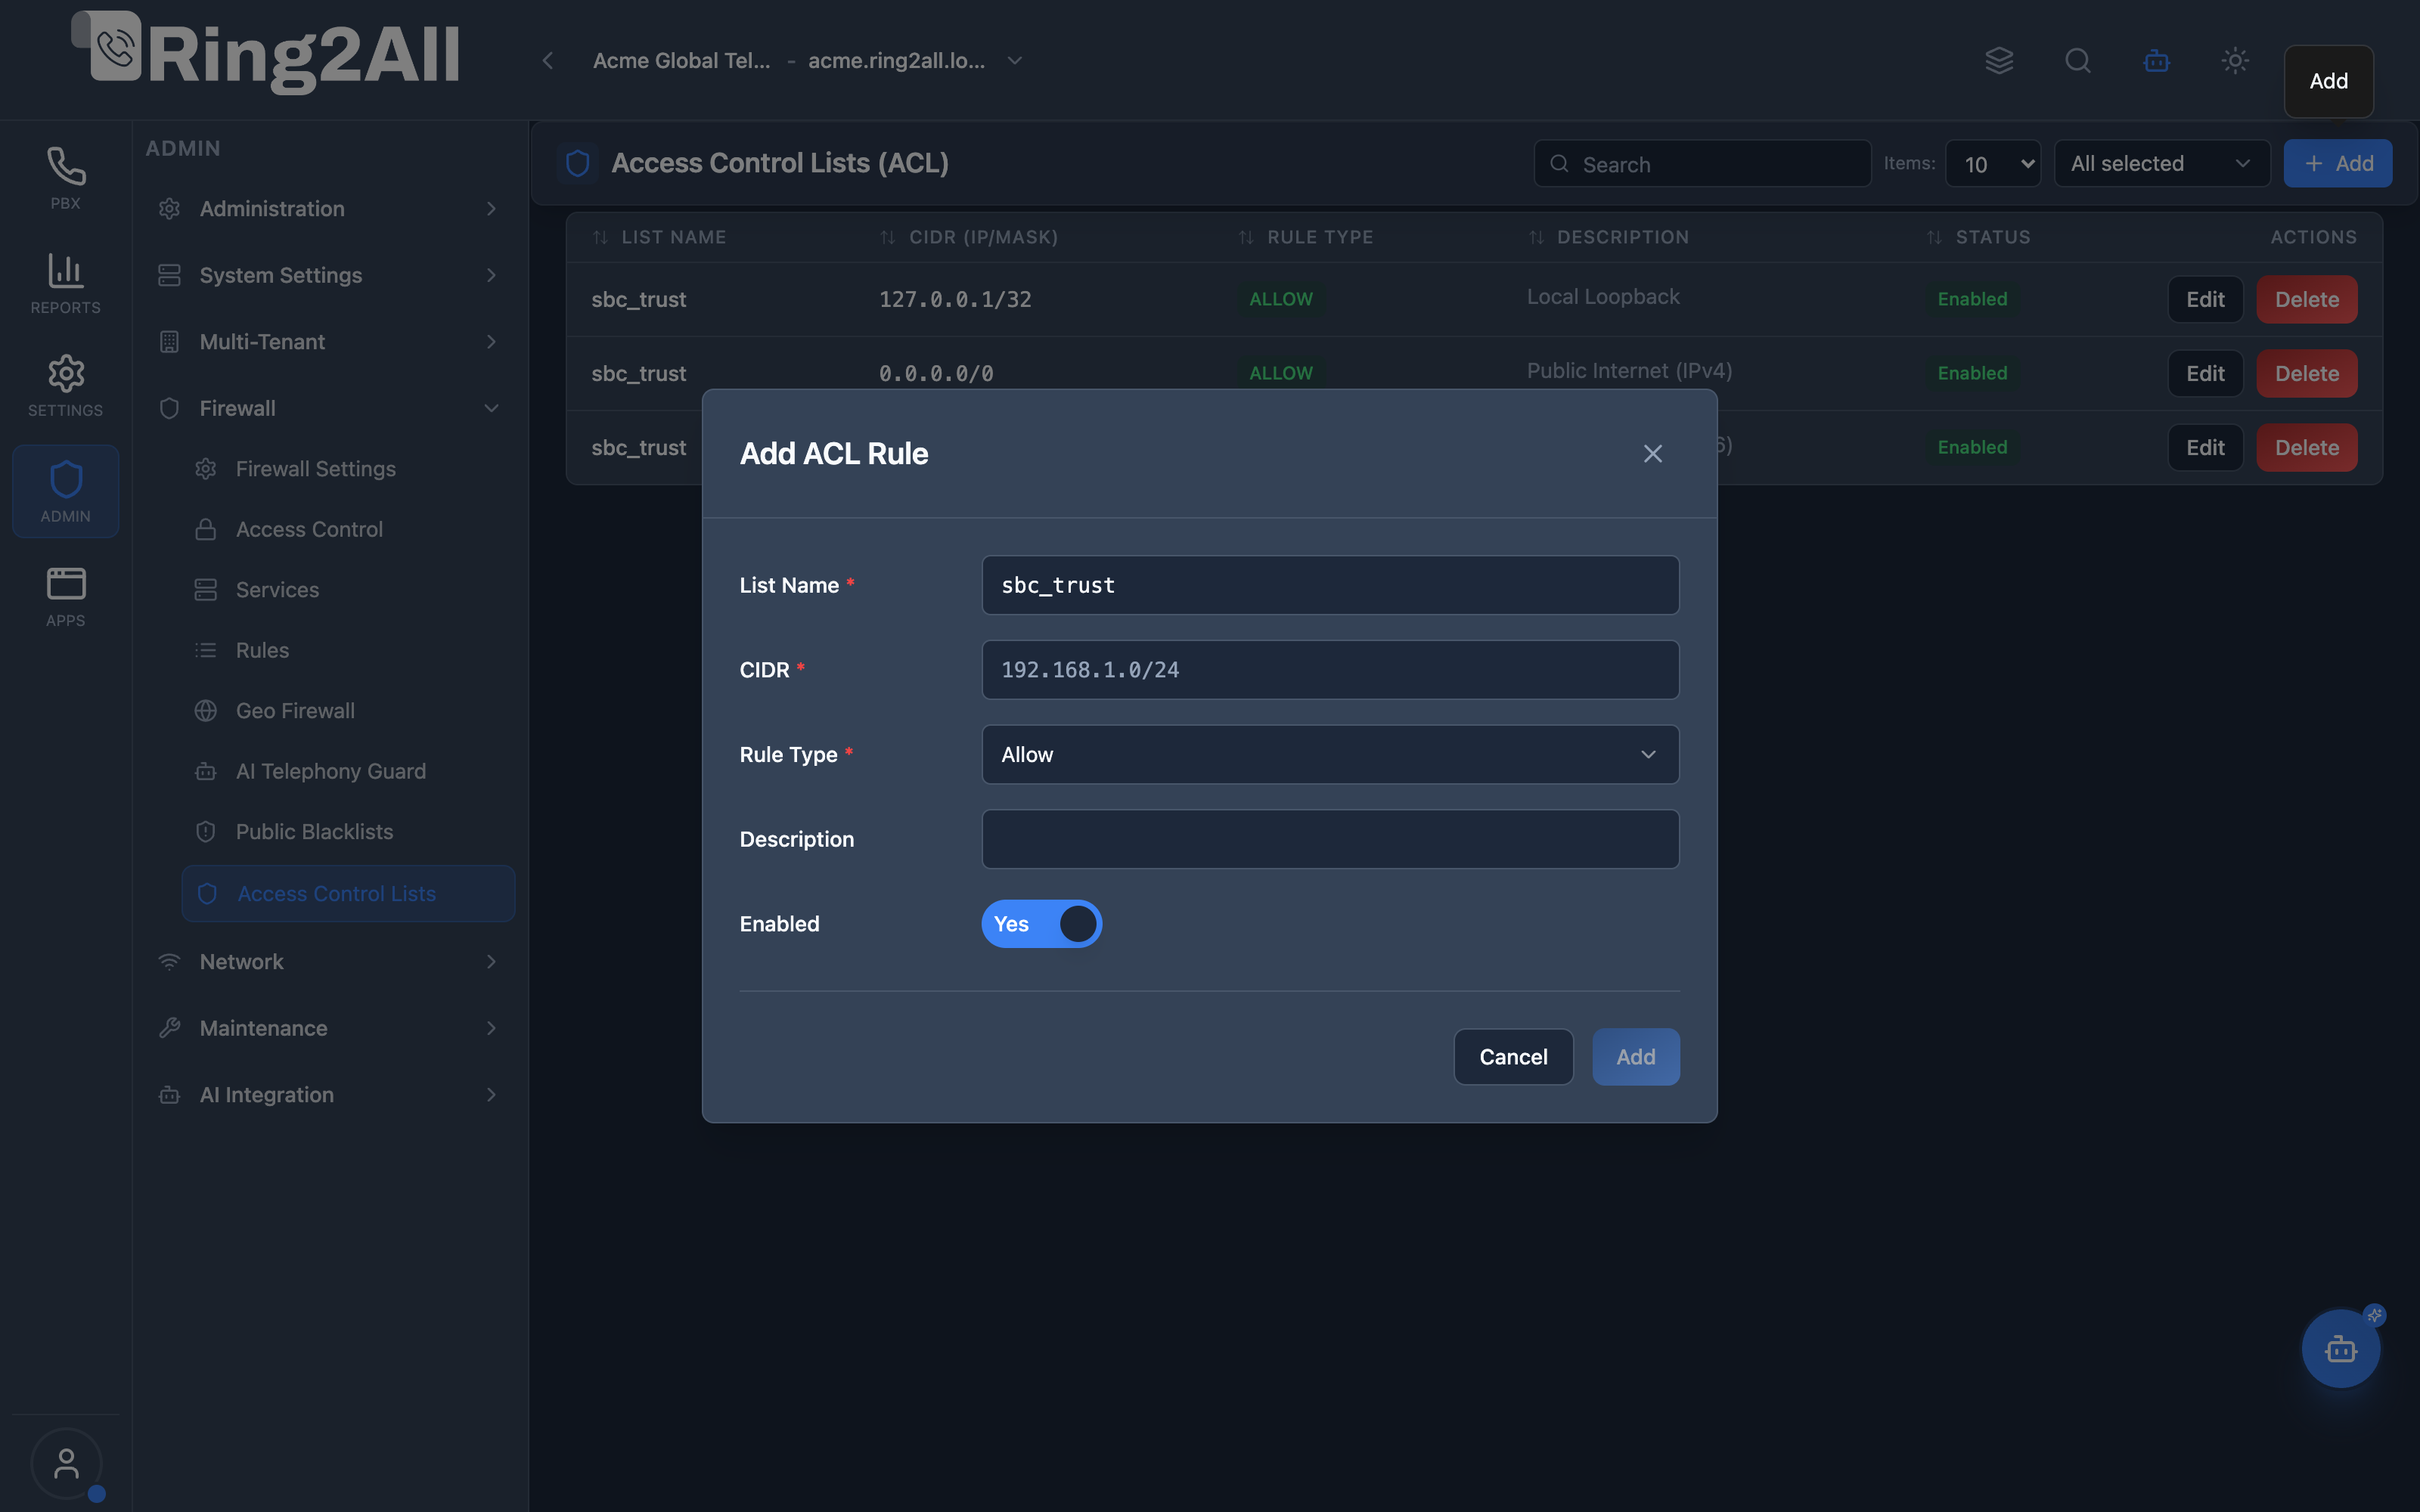Expand the tenant selector chevron
Image resolution: width=2420 pixels, height=1512 pixels.
[x=1015, y=61]
